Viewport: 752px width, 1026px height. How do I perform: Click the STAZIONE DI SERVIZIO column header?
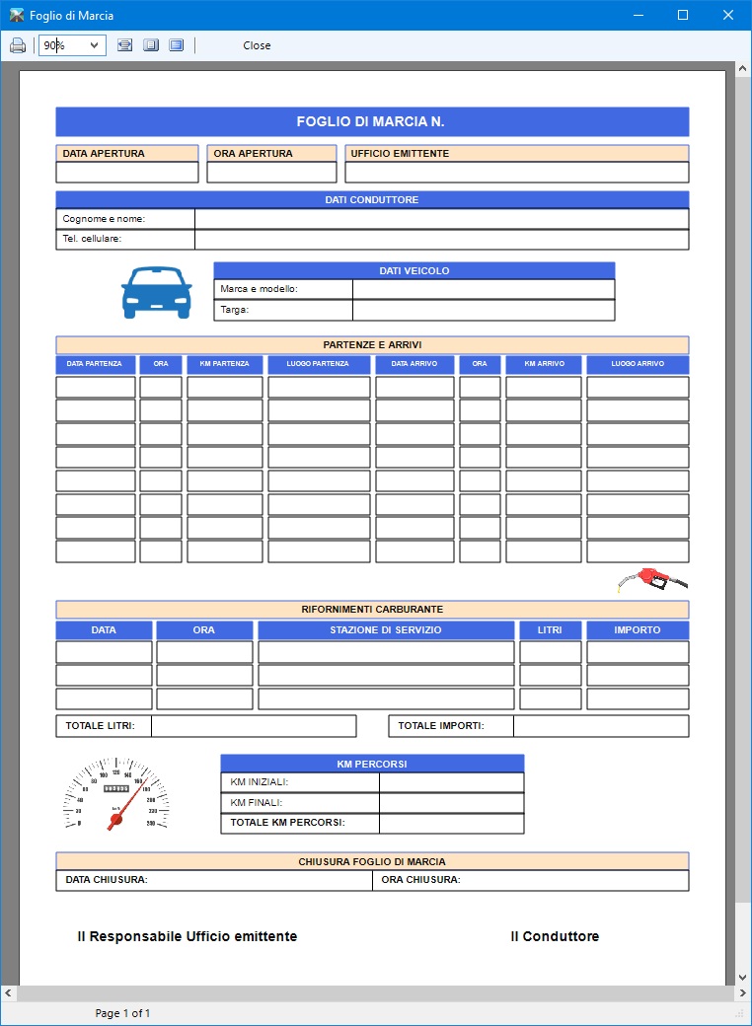pos(386,630)
